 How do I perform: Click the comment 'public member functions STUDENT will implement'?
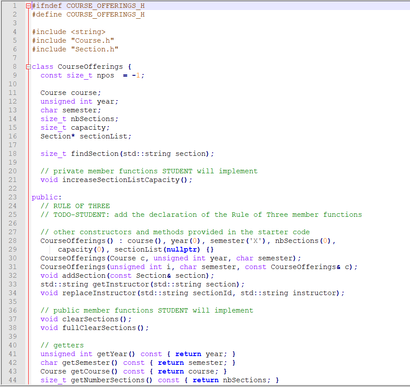point(153,310)
